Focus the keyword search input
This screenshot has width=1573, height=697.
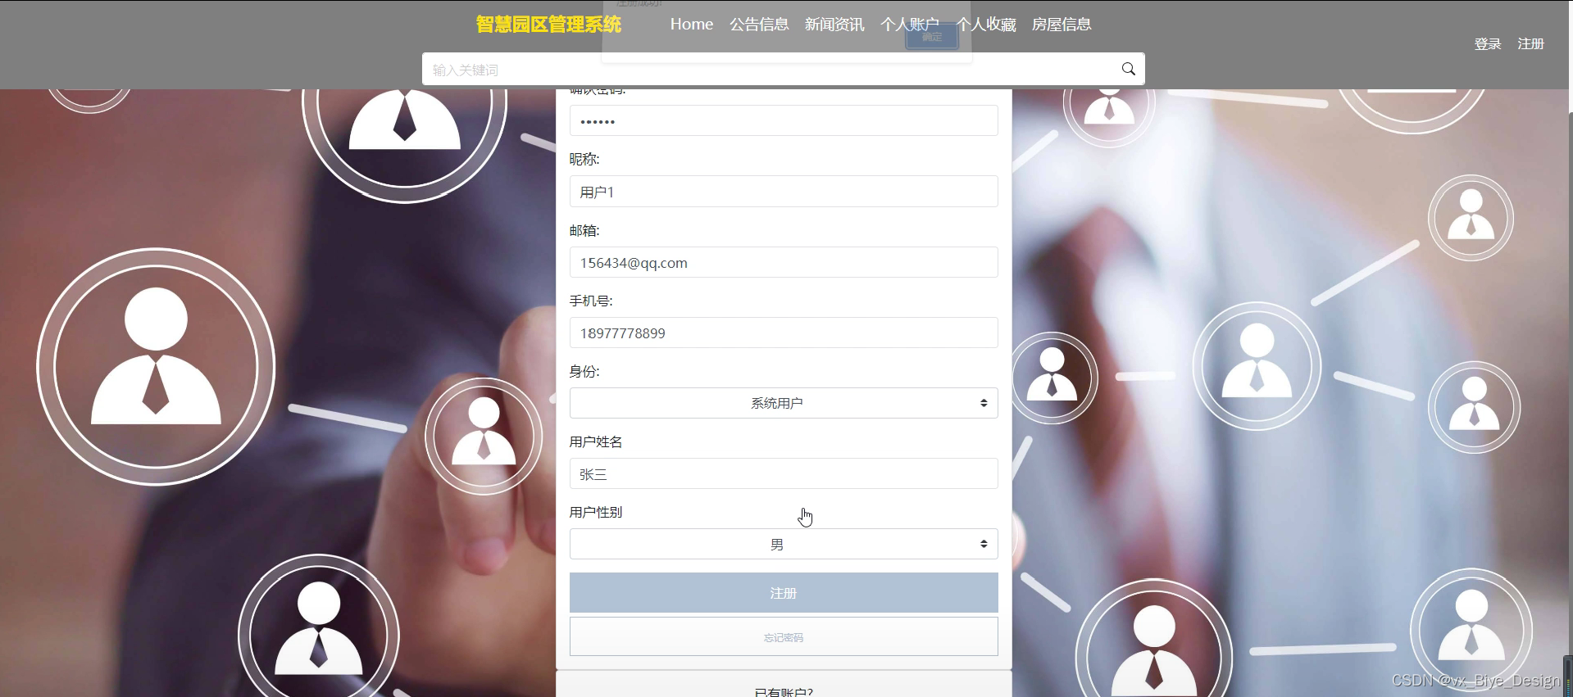coord(771,70)
